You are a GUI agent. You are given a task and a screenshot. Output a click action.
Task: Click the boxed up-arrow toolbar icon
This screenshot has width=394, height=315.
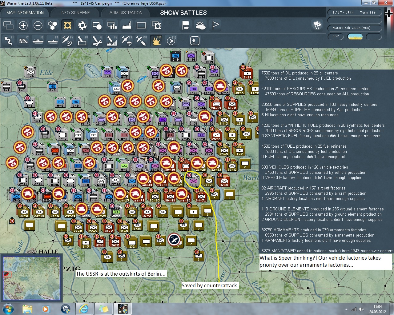pyautogui.click(x=195, y=40)
